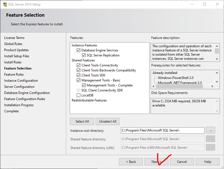Click the SQL Client Connectivity SDK checkbox

click(78, 90)
